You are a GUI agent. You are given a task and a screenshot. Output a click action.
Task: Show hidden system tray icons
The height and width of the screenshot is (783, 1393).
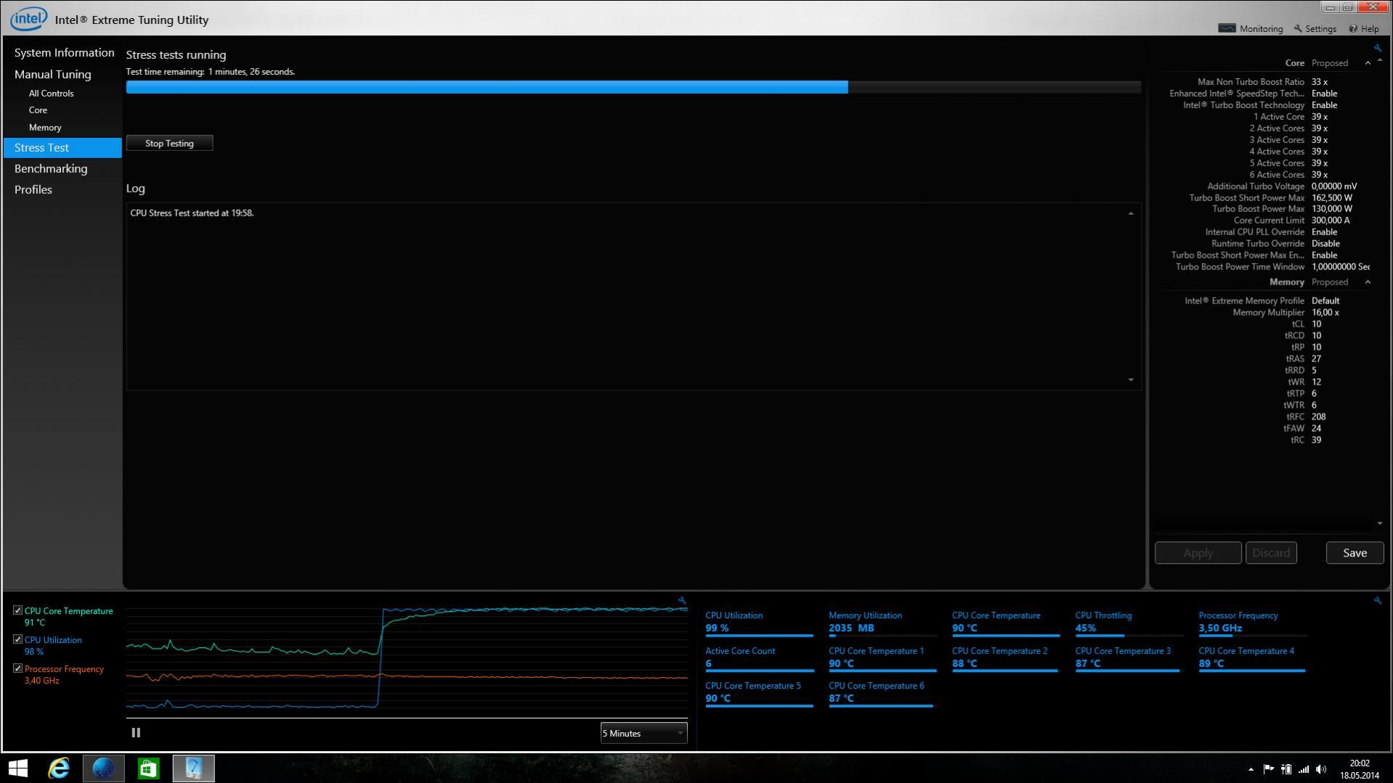coord(1251,769)
